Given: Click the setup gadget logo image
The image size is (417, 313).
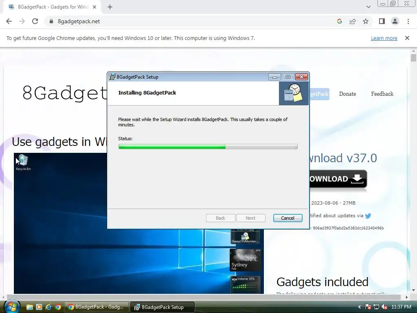Looking at the screenshot, I should pyautogui.click(x=294, y=93).
